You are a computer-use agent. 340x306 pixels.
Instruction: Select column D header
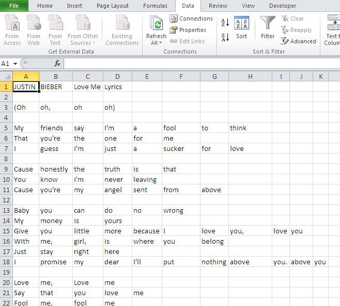(117, 77)
